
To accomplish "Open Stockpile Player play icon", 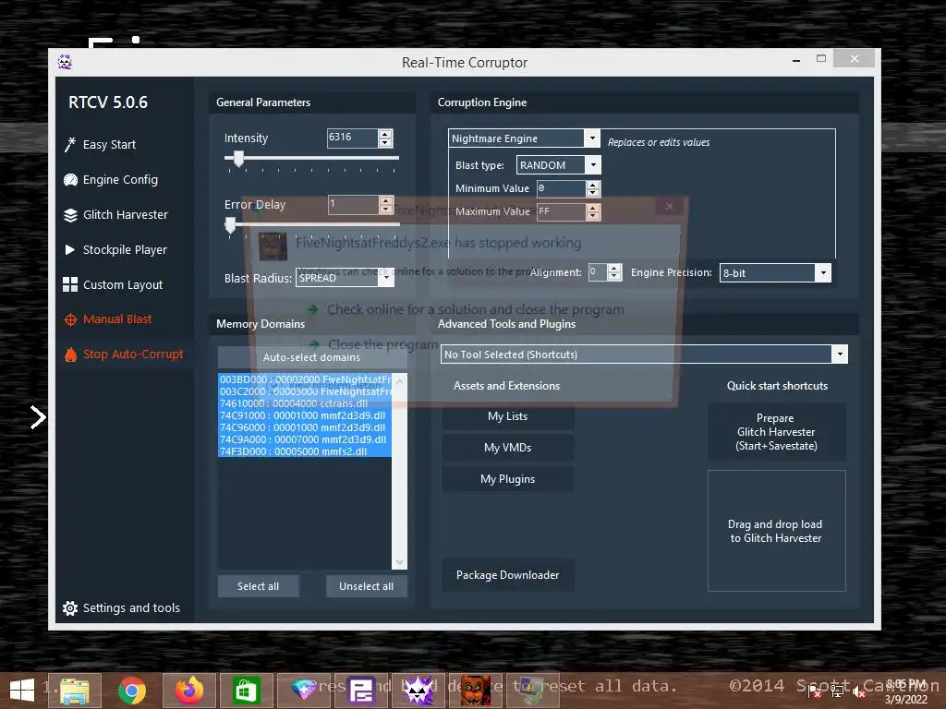I will point(70,249).
